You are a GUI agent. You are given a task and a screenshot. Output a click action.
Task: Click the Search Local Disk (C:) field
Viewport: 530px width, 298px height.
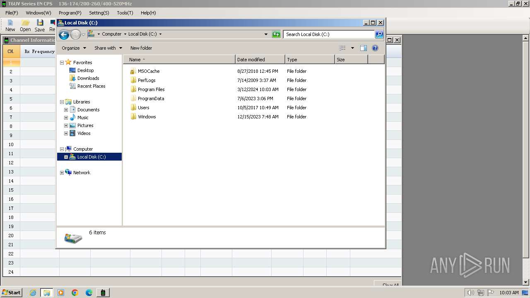point(329,34)
